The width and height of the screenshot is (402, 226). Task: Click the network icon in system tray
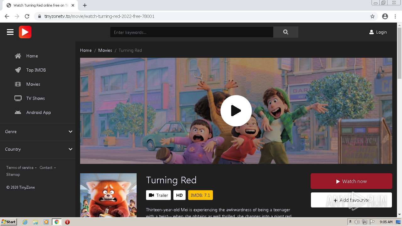coord(365,222)
